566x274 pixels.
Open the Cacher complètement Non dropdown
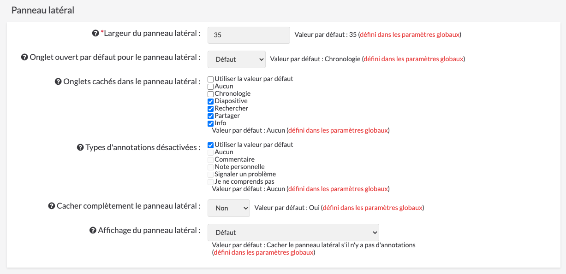pos(229,208)
